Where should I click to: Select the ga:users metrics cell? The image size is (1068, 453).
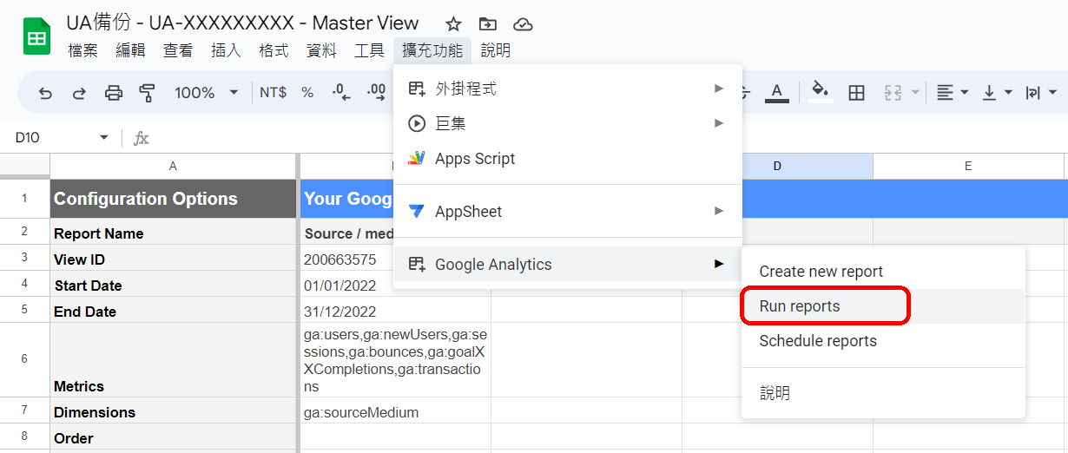coord(395,359)
